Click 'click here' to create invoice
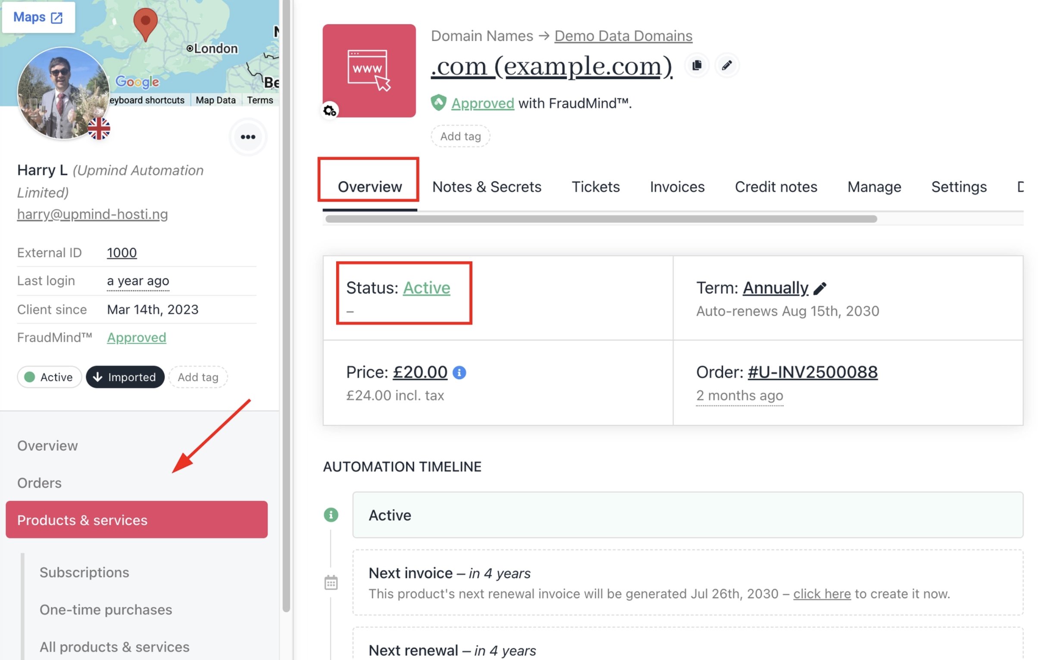Image resolution: width=1038 pixels, height=660 pixels. [822, 594]
